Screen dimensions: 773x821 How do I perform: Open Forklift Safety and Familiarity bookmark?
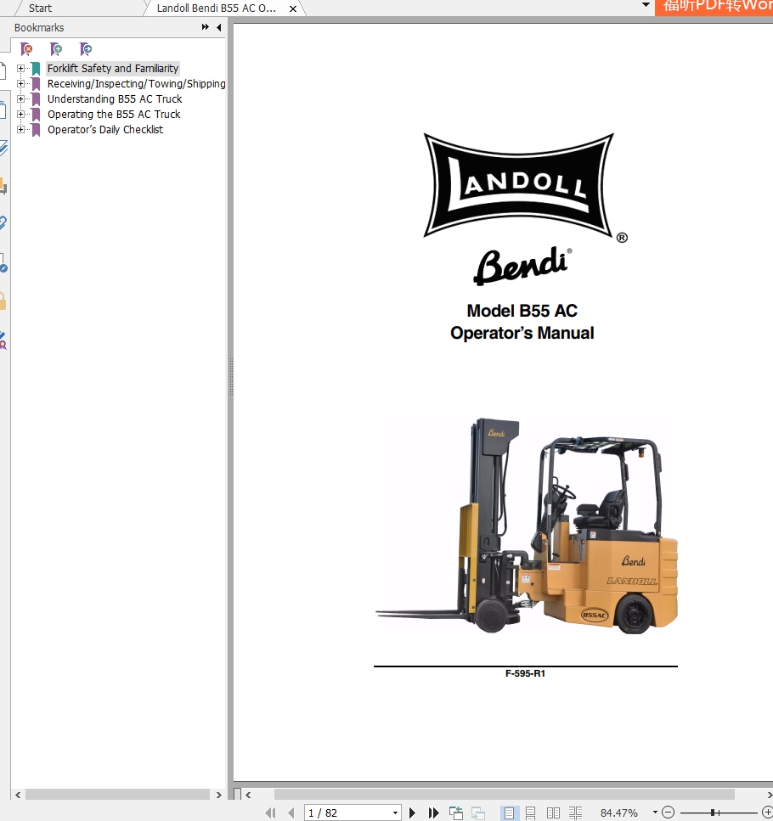[113, 68]
